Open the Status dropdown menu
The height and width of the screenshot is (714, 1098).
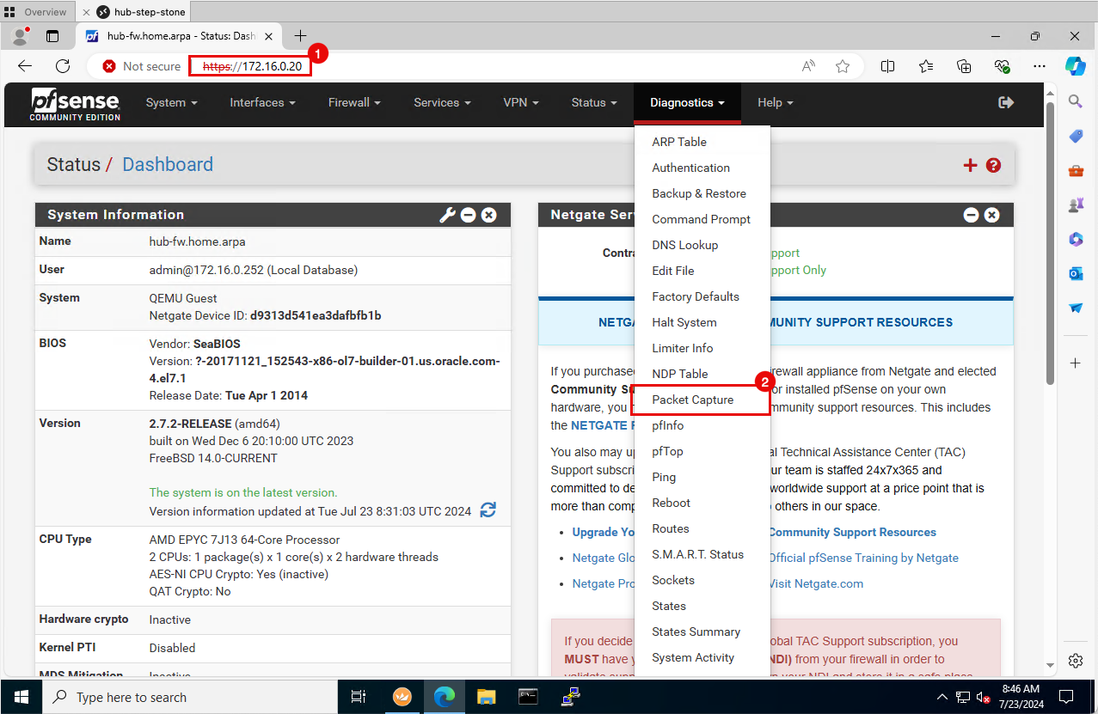[593, 102]
